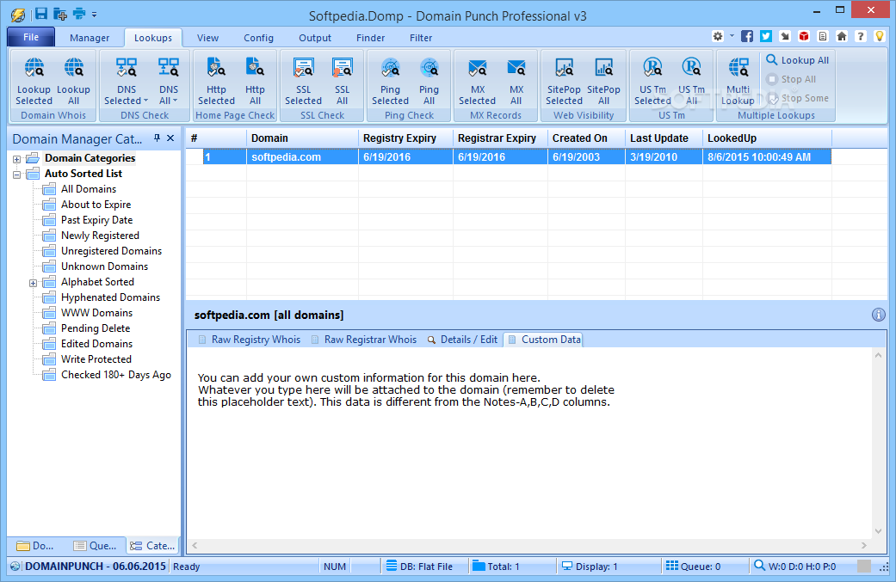Switch to the Output ribbon tab

click(x=315, y=38)
